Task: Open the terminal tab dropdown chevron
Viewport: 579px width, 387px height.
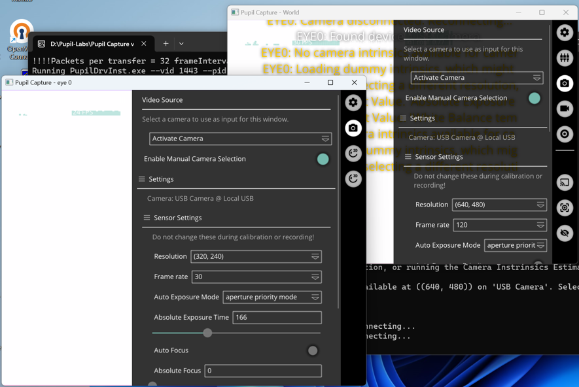Action: click(x=181, y=44)
